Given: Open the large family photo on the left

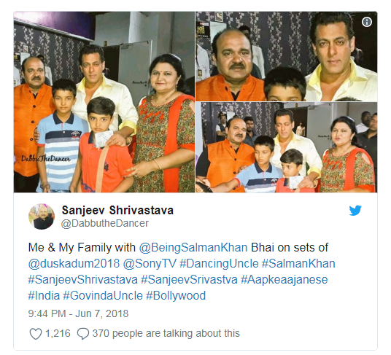Looking at the screenshot, I should pyautogui.click(x=104, y=102).
